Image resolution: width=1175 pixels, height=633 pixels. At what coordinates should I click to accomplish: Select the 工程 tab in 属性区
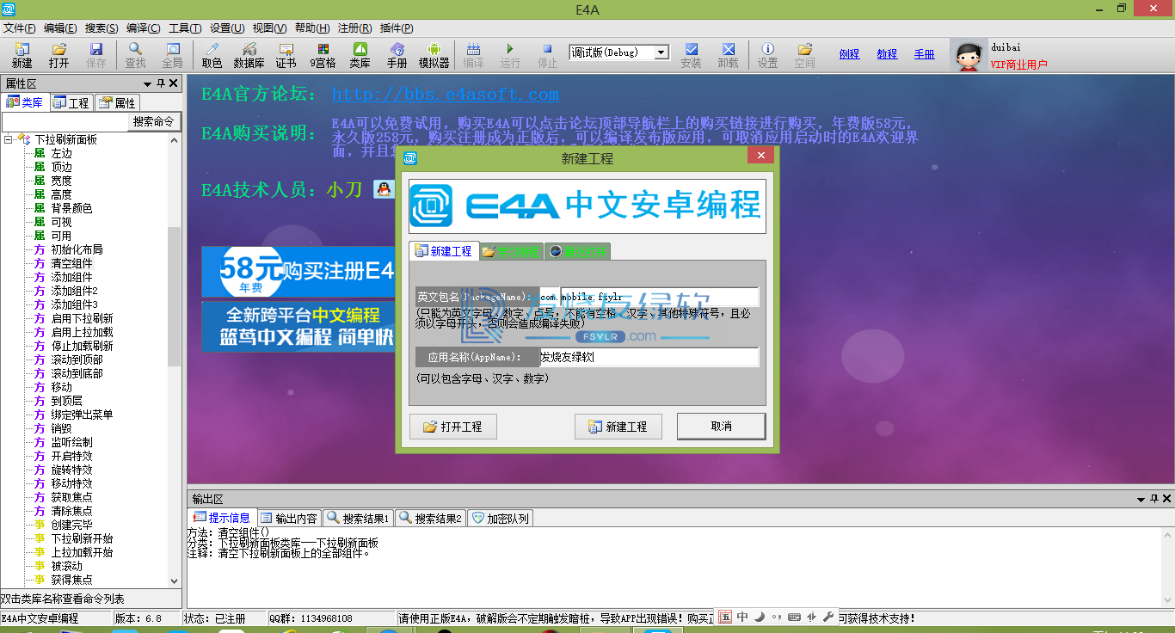pyautogui.click(x=71, y=102)
